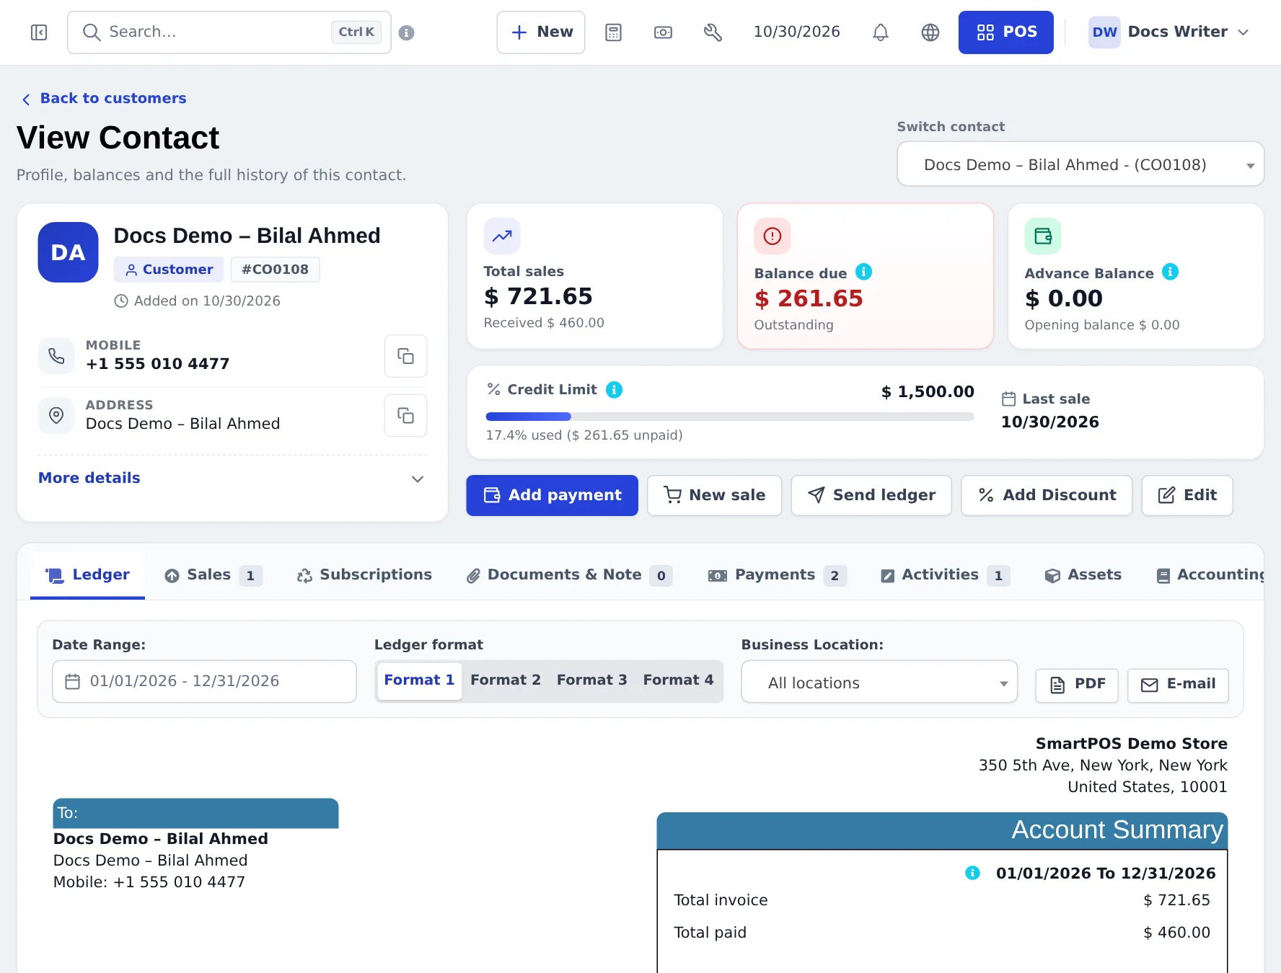Click the Total sales trend icon
Viewport: 1281px width, 973px height.
(502, 236)
